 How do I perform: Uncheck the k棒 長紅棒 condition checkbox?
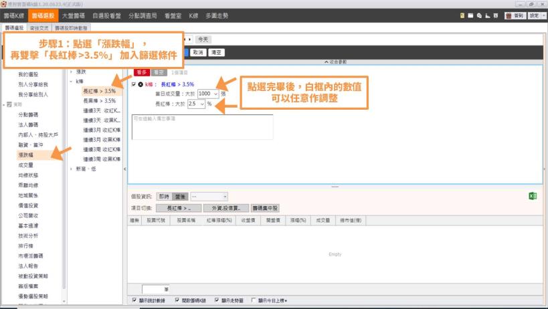pos(134,84)
